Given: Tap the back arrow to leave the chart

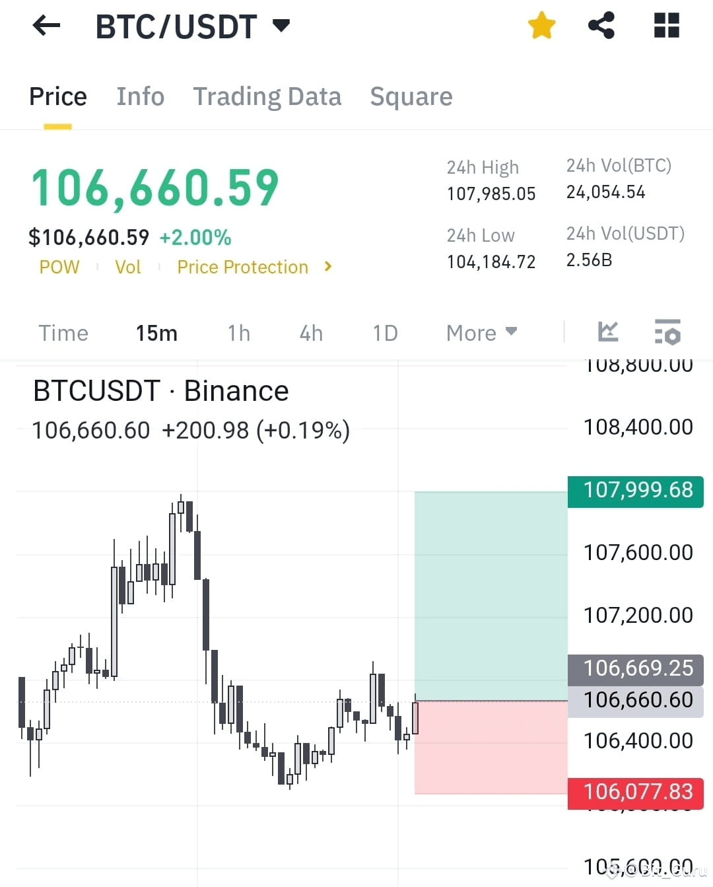Looking at the screenshot, I should click(x=45, y=25).
